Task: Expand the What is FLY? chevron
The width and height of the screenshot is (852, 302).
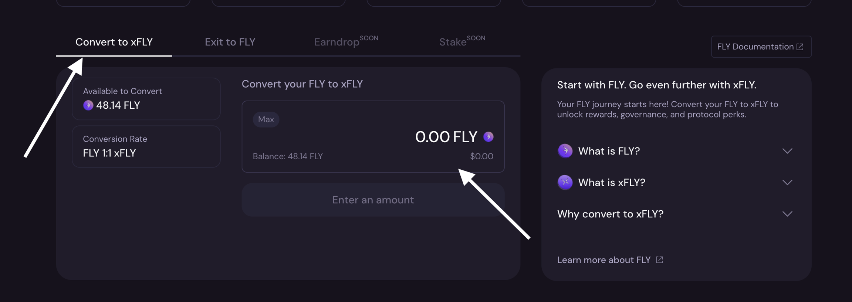Action: click(787, 151)
